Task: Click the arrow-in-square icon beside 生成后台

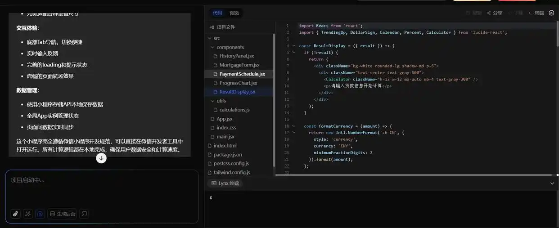Action: tap(84, 214)
